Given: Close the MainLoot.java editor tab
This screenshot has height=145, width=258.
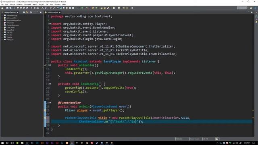Looking at the screenshot, I should click(60, 12).
